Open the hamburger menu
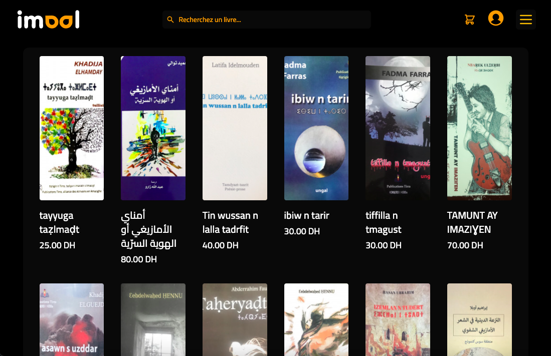551x356 pixels. coord(526,20)
